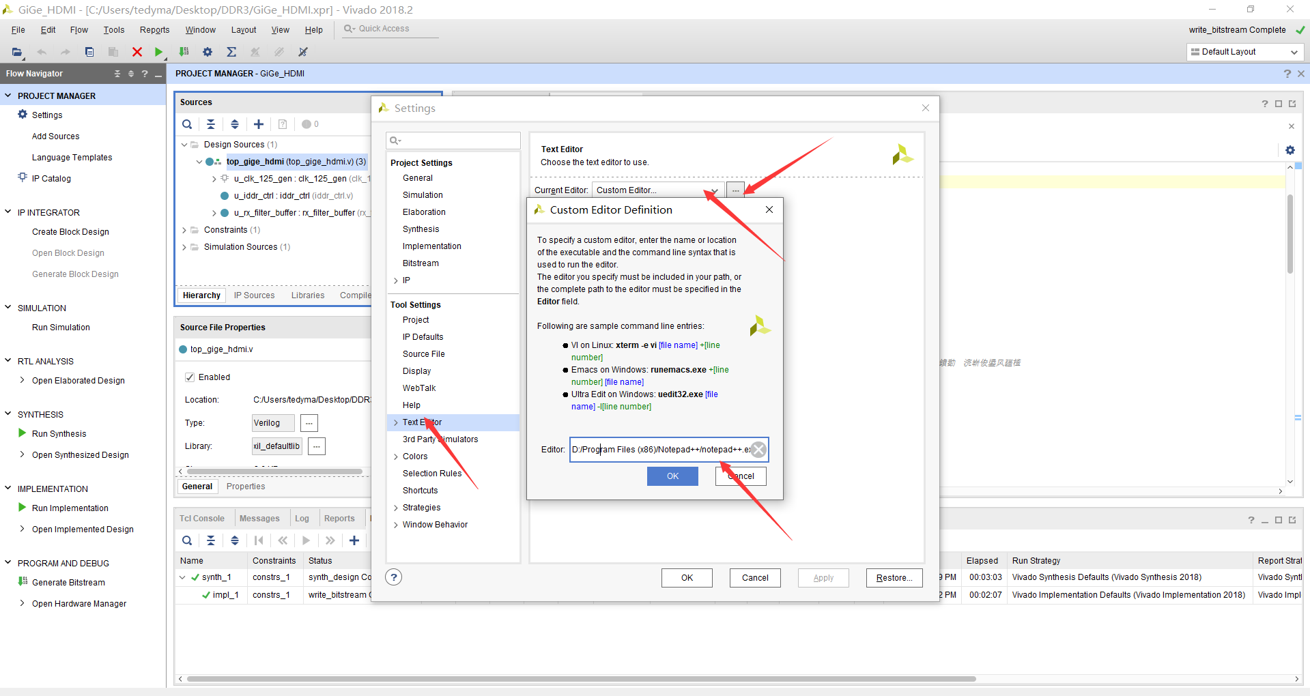Add sources with the plus icon
Image resolution: width=1310 pixels, height=696 pixels.
pyautogui.click(x=259, y=124)
